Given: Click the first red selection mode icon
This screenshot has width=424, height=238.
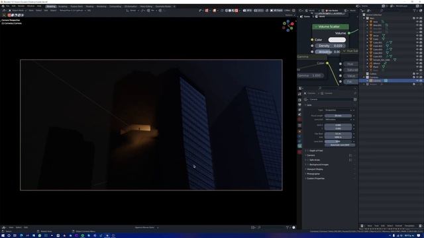Looking at the screenshot, I should 9,15.
